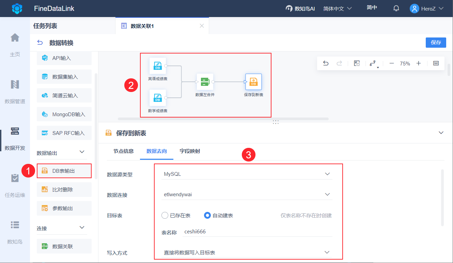Click the 简中 button in header
The width and height of the screenshot is (453, 263).
click(372, 7)
